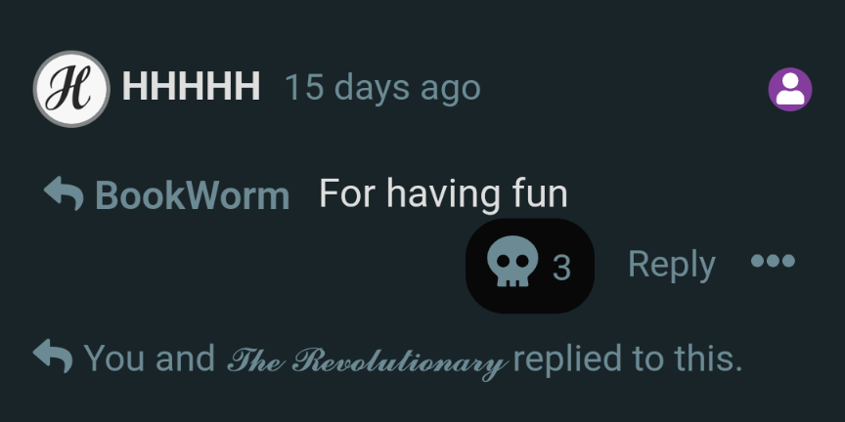The image size is (845, 422).
Task: Open the BookWorm mention link
Action: click(x=193, y=194)
